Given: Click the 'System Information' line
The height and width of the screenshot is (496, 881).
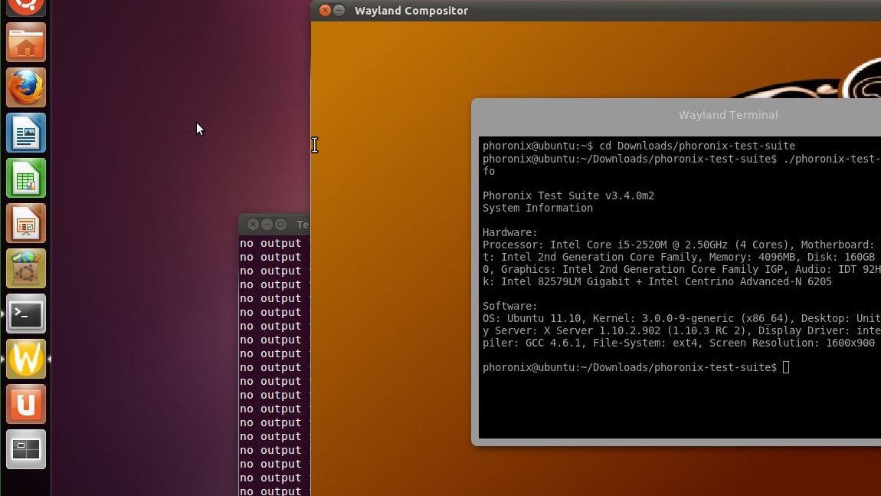Looking at the screenshot, I should click(x=538, y=208).
